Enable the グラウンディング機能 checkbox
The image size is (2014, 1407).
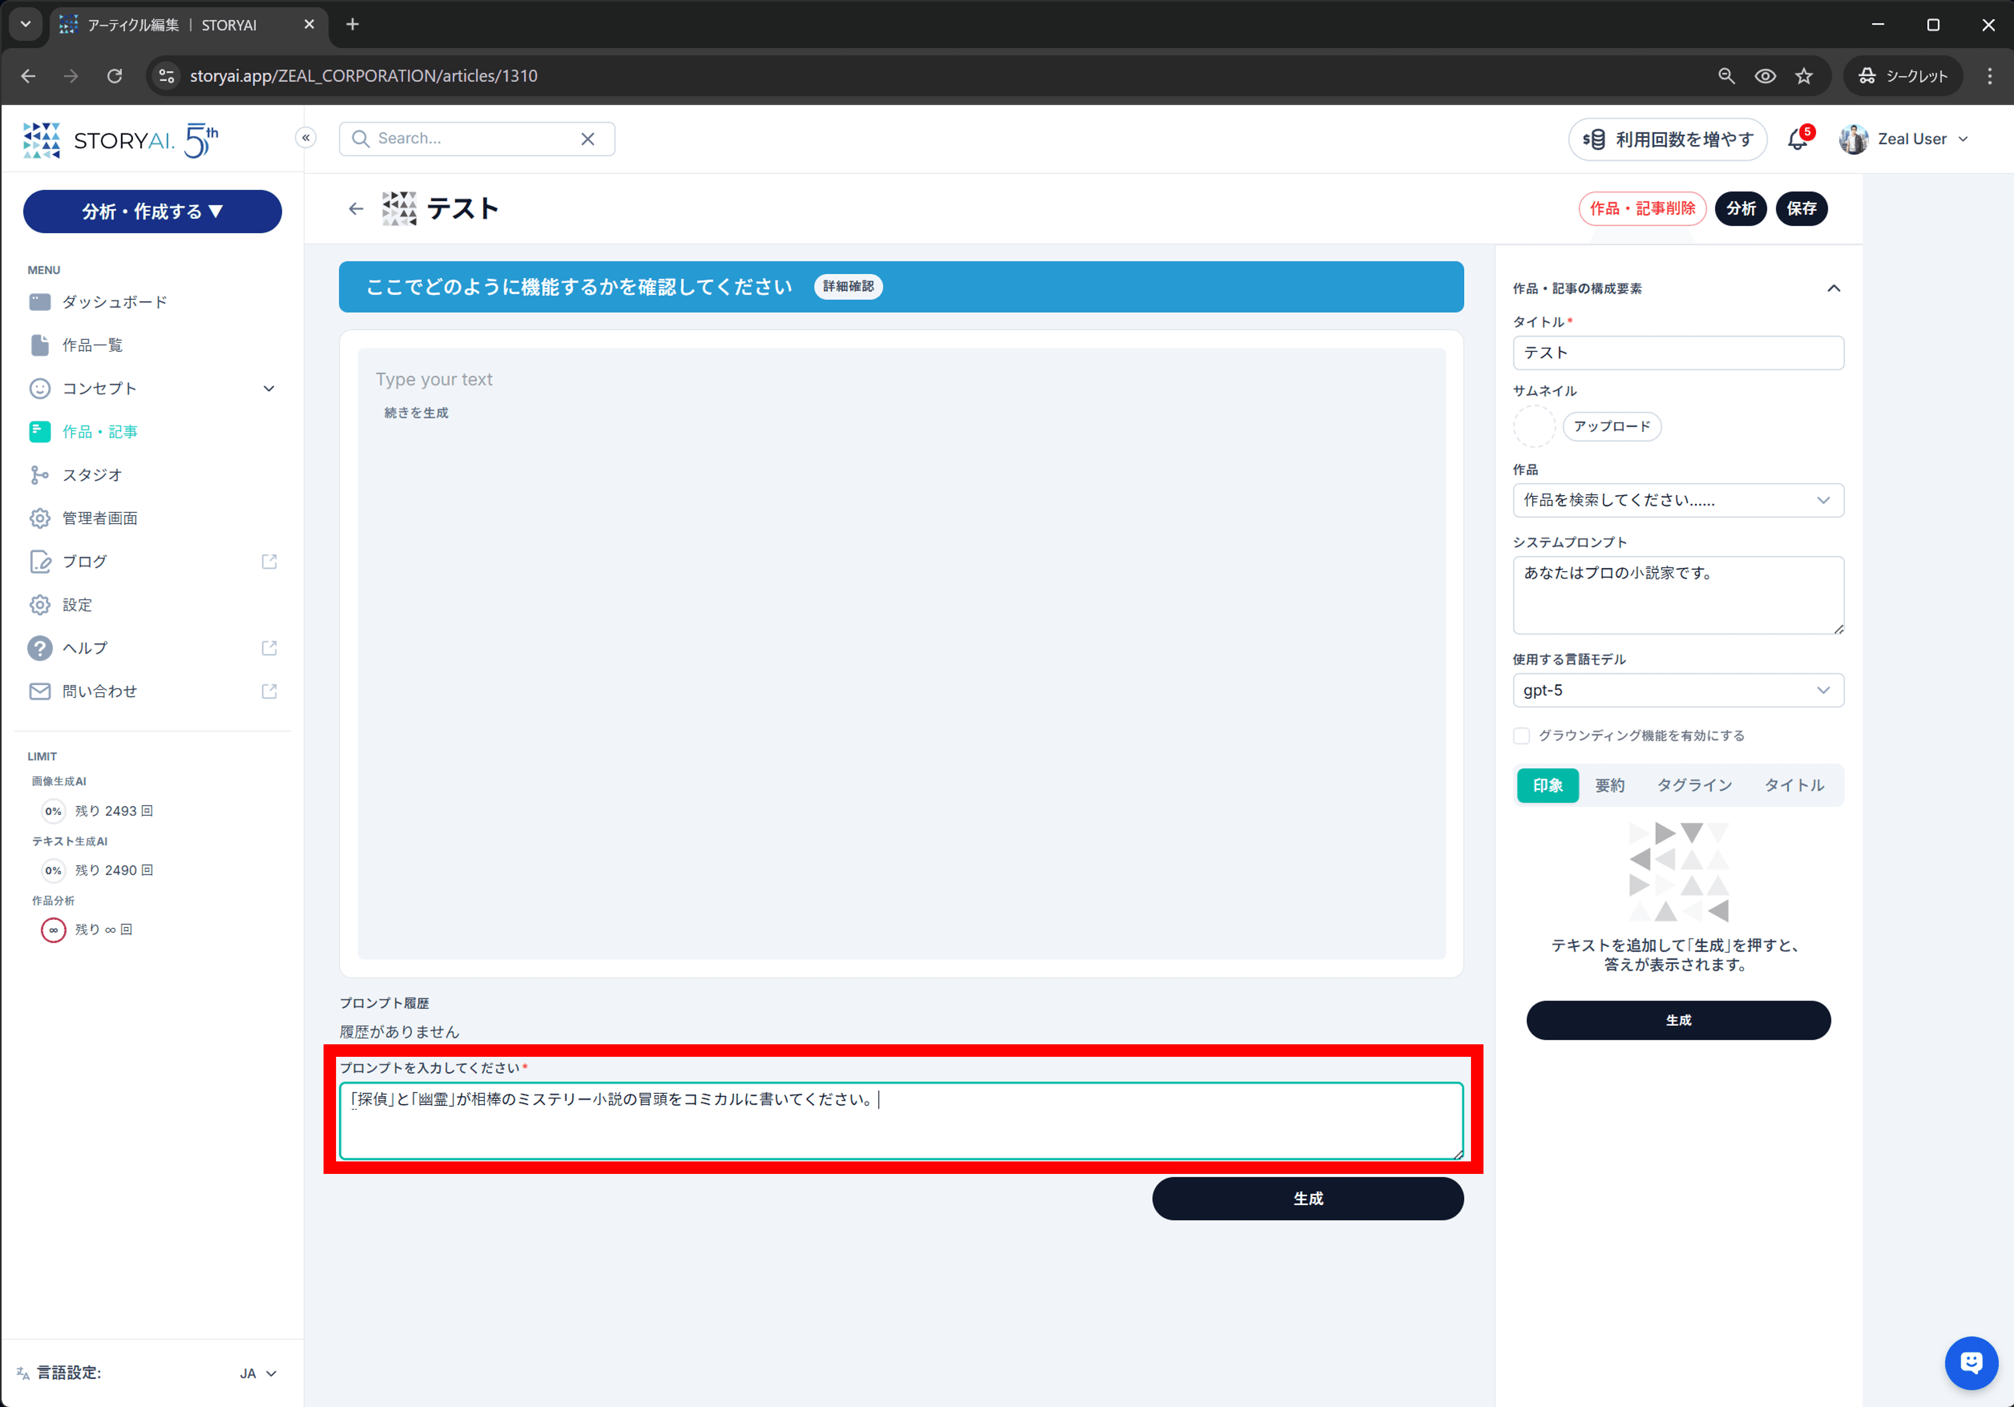pyautogui.click(x=1521, y=735)
